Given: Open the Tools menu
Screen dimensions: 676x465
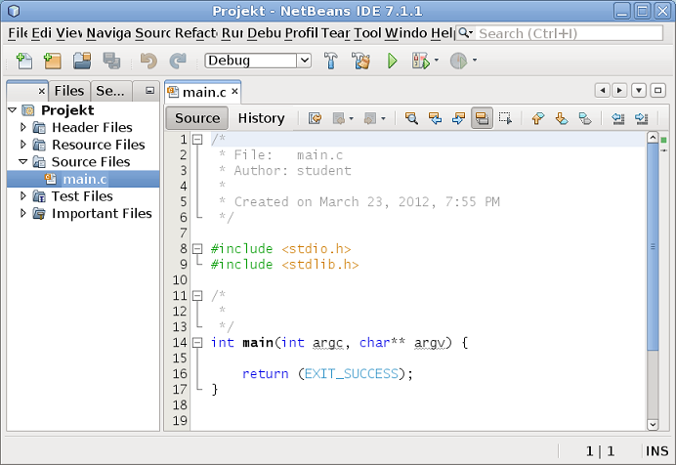Looking at the screenshot, I should [368, 33].
